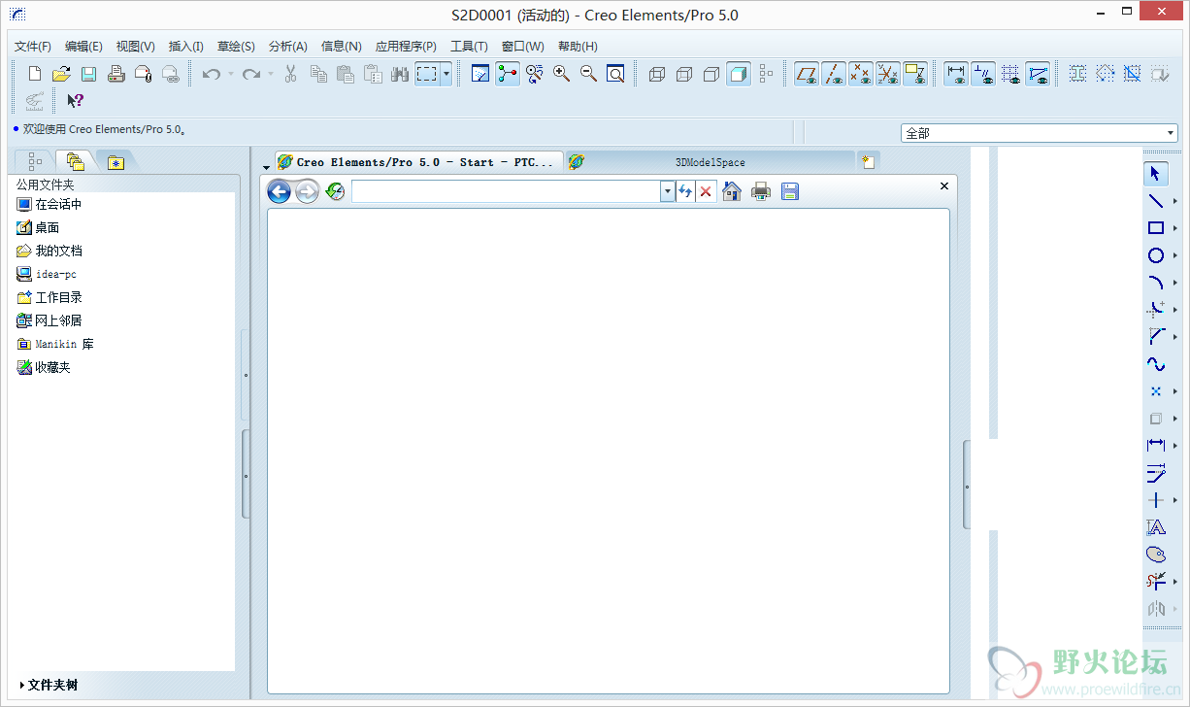Image resolution: width=1190 pixels, height=707 pixels.
Task: Open browser tab list dropdown arrow
Action: click(x=267, y=167)
